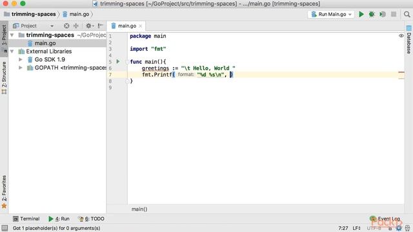Image resolution: width=413 pixels, height=232 pixels.
Task: Click the collapse all icon in Project panel
Action: click(76, 26)
